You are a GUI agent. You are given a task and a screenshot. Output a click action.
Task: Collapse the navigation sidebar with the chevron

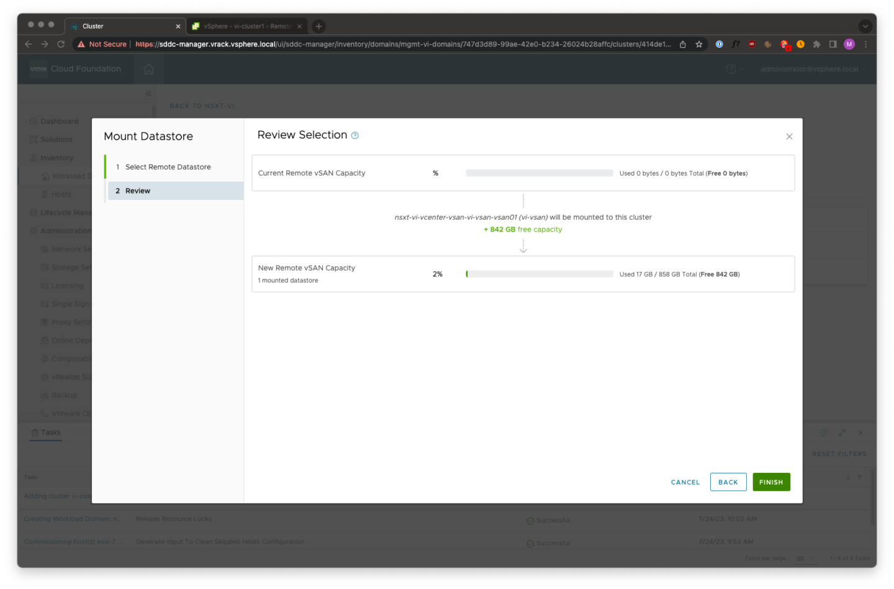(148, 92)
